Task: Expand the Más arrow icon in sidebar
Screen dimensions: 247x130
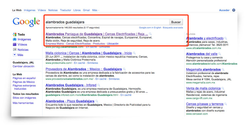Action: click(15, 55)
